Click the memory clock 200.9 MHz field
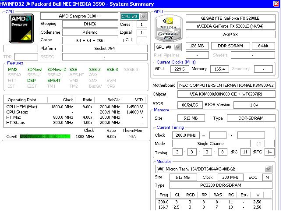 [x=186, y=135]
